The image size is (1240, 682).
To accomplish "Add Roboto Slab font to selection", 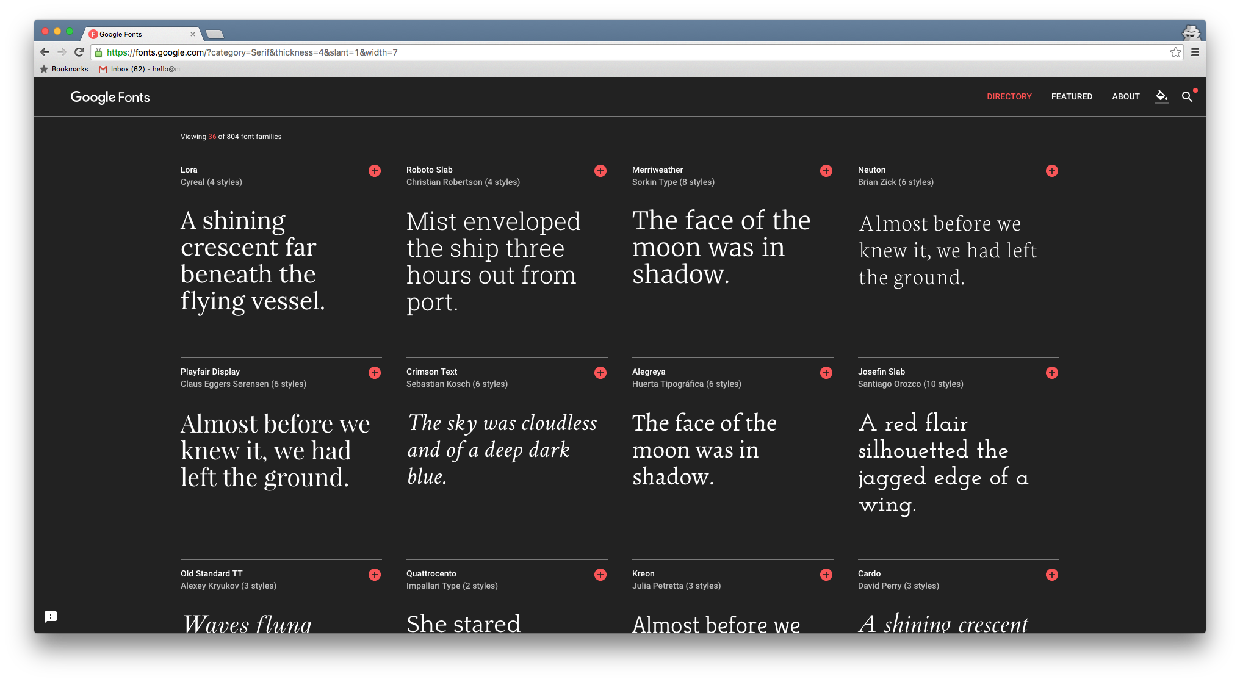I will click(x=600, y=171).
